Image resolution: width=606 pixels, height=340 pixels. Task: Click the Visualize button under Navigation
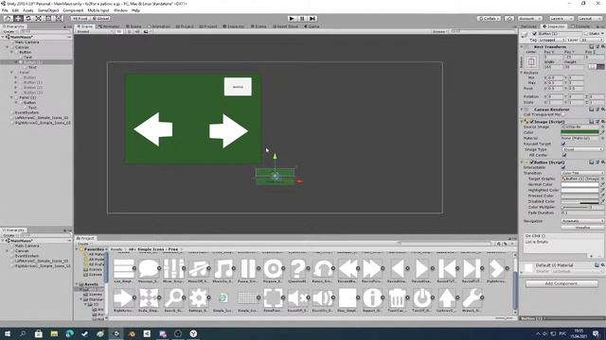click(582, 228)
